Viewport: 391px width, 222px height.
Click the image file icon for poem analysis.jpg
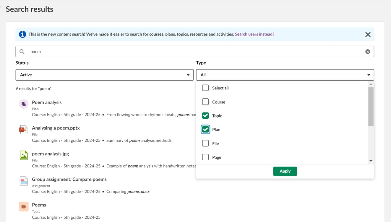(24, 155)
